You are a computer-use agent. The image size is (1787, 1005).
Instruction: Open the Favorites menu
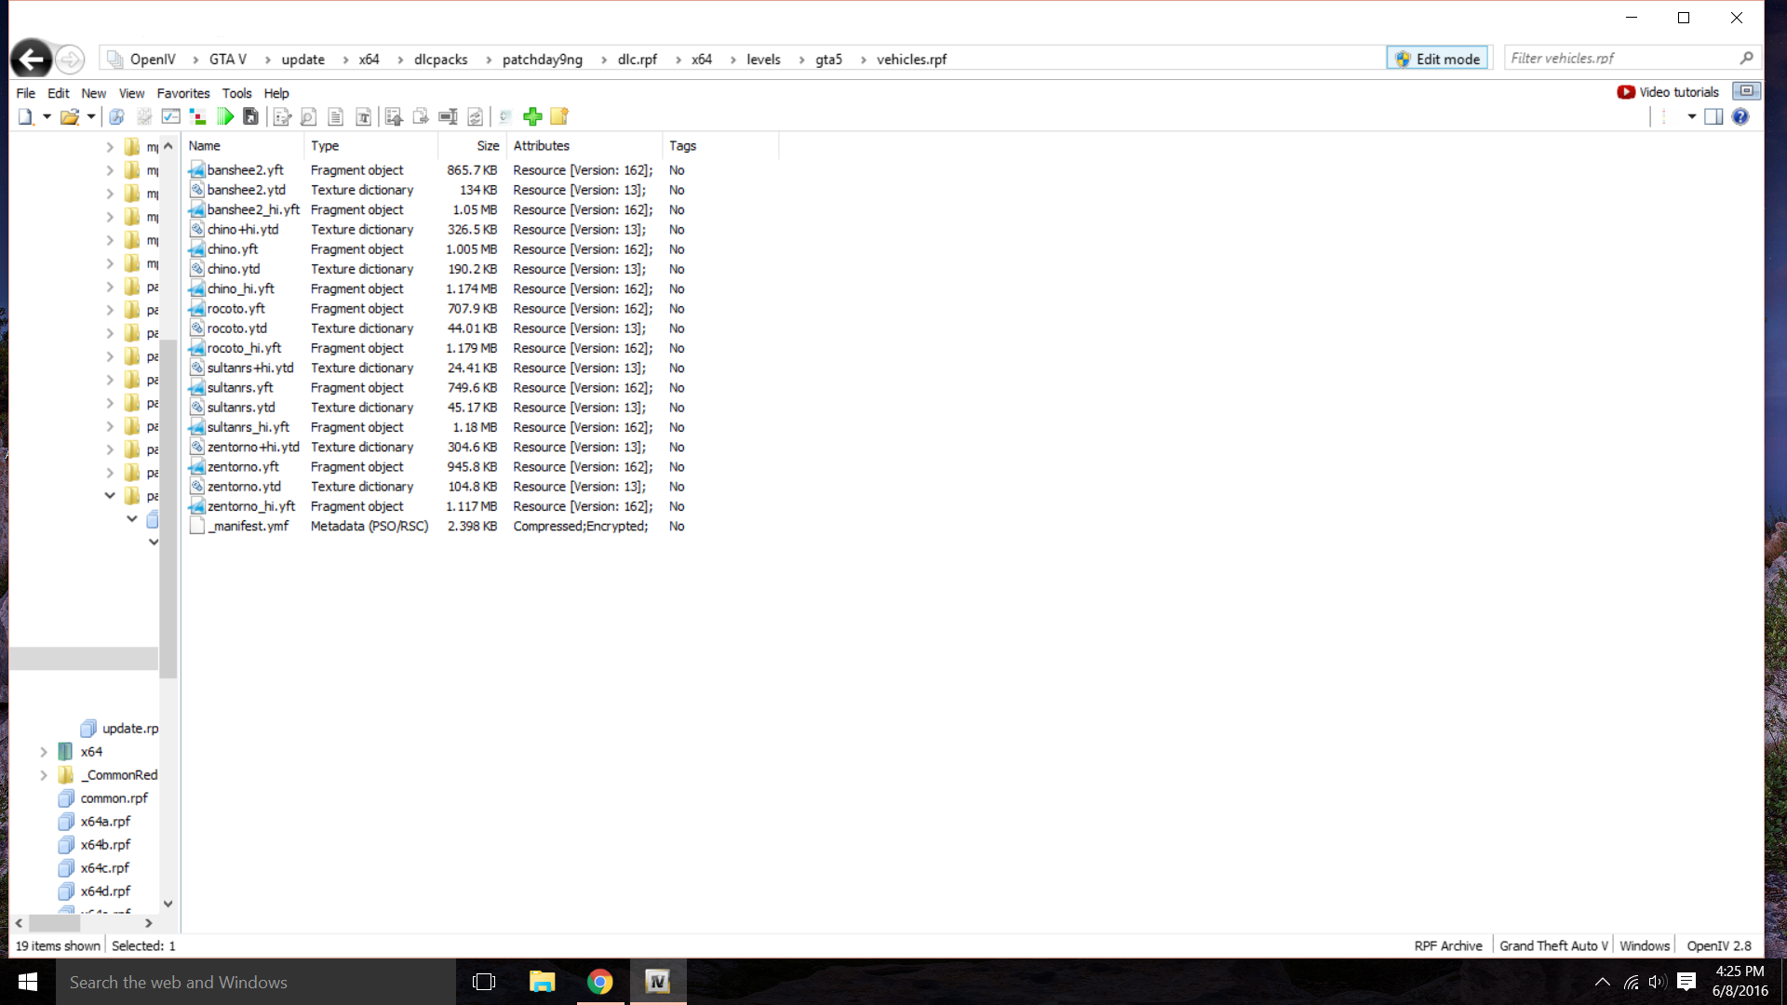tap(183, 93)
